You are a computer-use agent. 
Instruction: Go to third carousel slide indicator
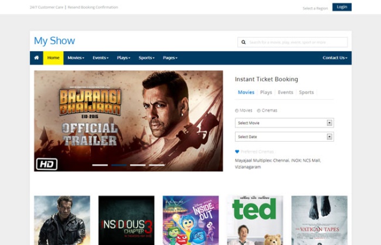coord(138,165)
